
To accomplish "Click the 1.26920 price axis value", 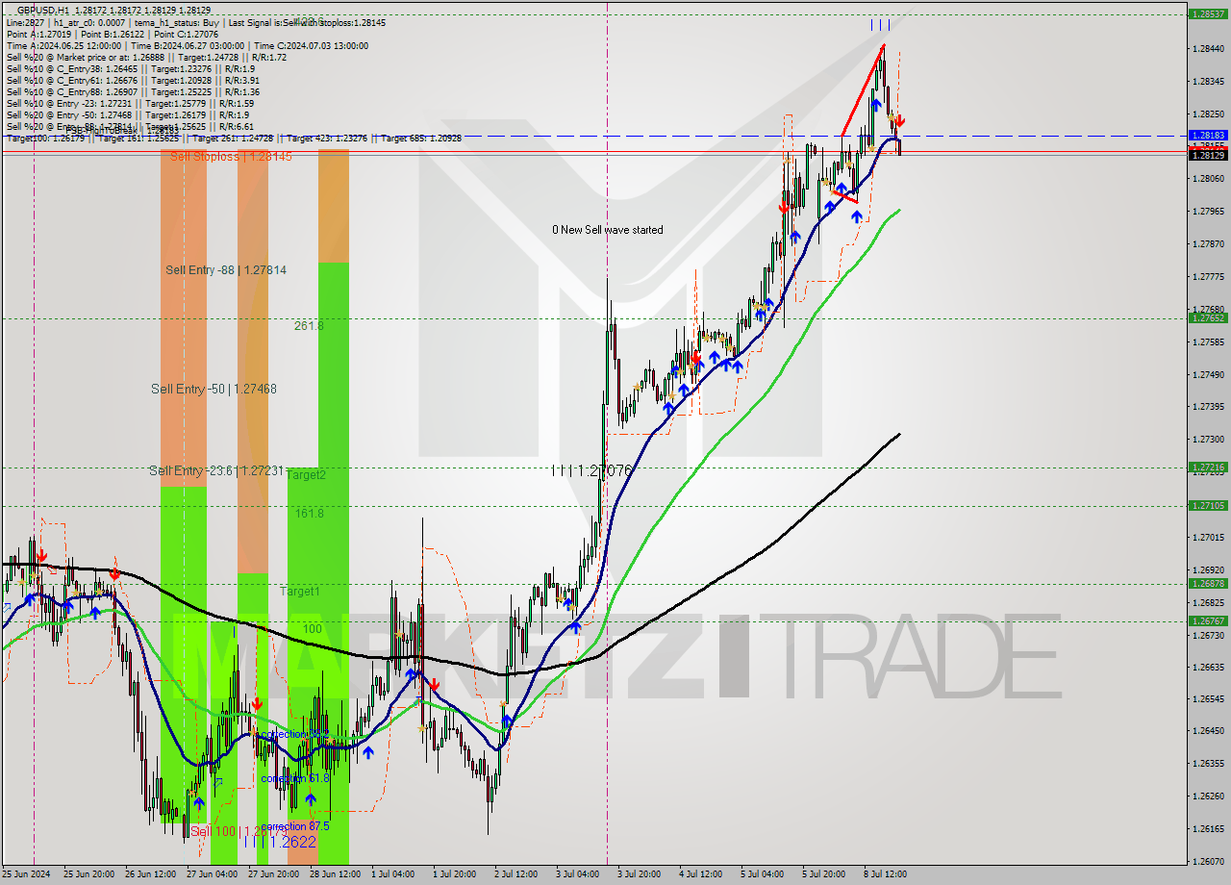I will (1208, 569).
